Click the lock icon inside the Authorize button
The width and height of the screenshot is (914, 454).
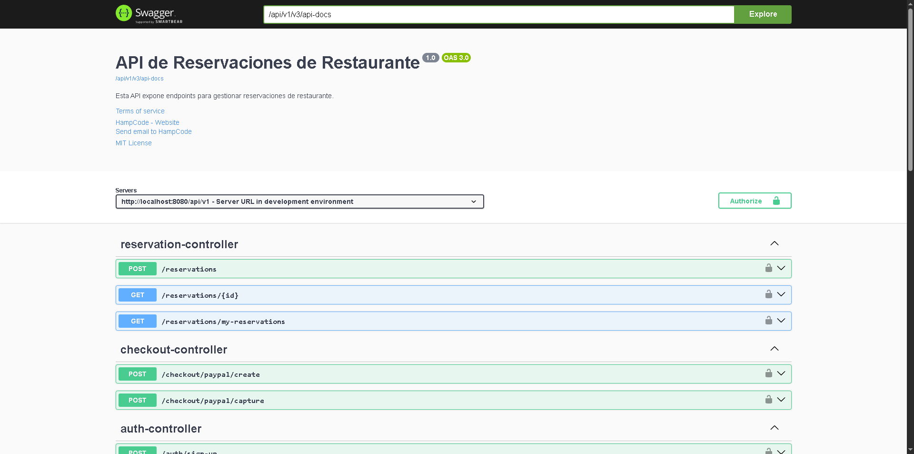(776, 201)
